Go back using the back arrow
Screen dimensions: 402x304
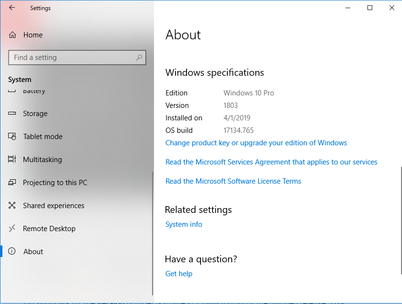[x=12, y=8]
